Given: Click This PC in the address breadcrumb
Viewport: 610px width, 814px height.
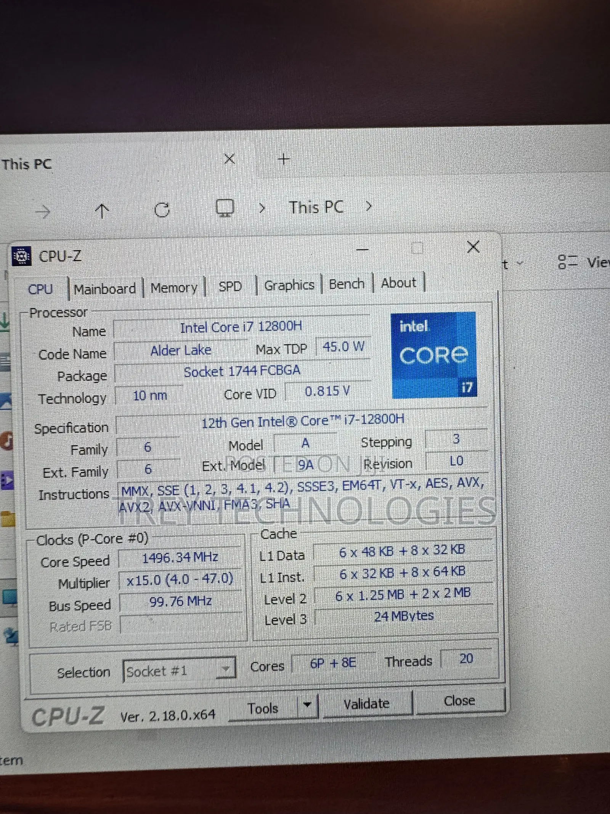Looking at the screenshot, I should click(x=317, y=208).
